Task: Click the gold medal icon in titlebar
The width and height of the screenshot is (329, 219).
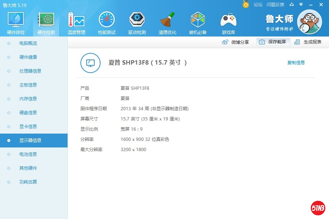Action: (246, 5)
